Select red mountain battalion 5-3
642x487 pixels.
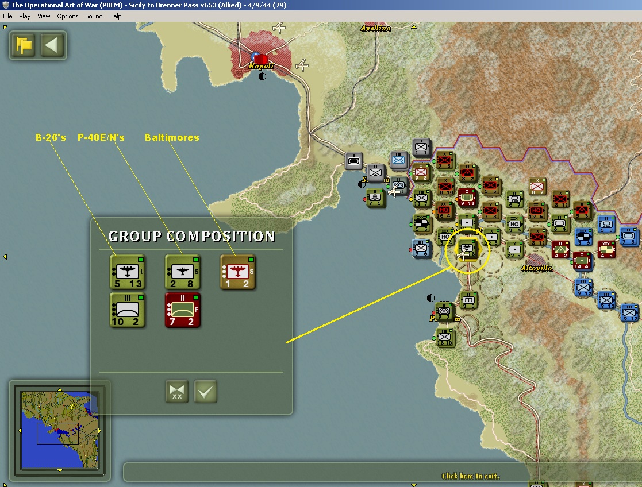pos(582,210)
